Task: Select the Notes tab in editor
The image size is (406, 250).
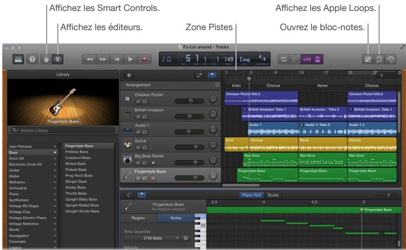Action: click(176, 218)
